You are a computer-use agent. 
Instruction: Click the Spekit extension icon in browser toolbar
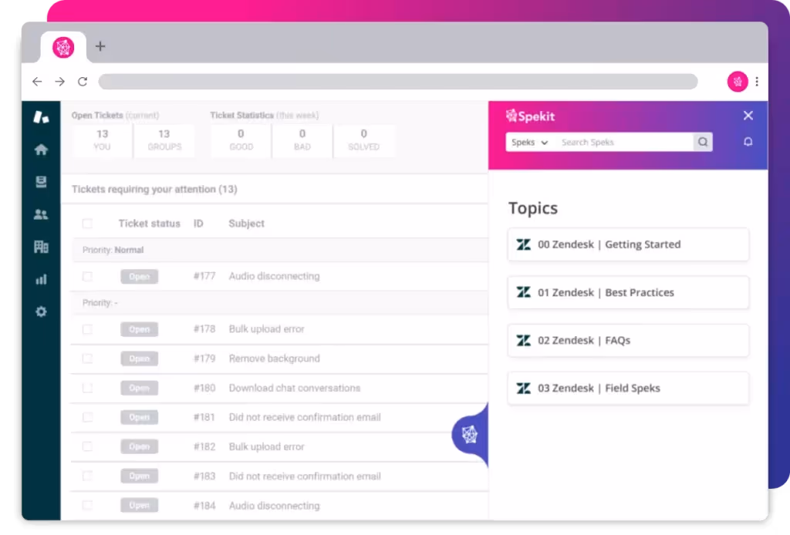(737, 82)
